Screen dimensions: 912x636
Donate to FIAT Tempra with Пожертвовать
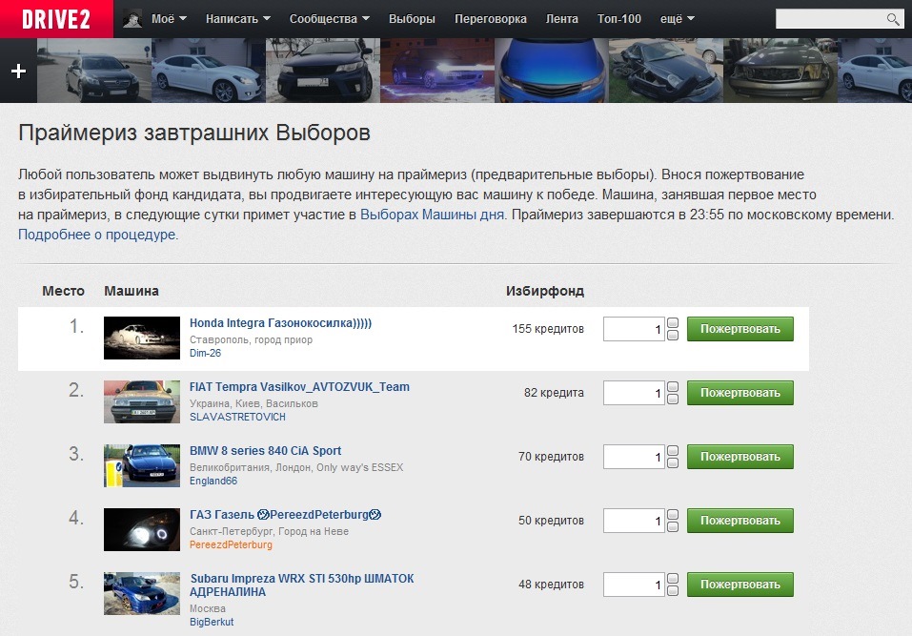point(740,393)
